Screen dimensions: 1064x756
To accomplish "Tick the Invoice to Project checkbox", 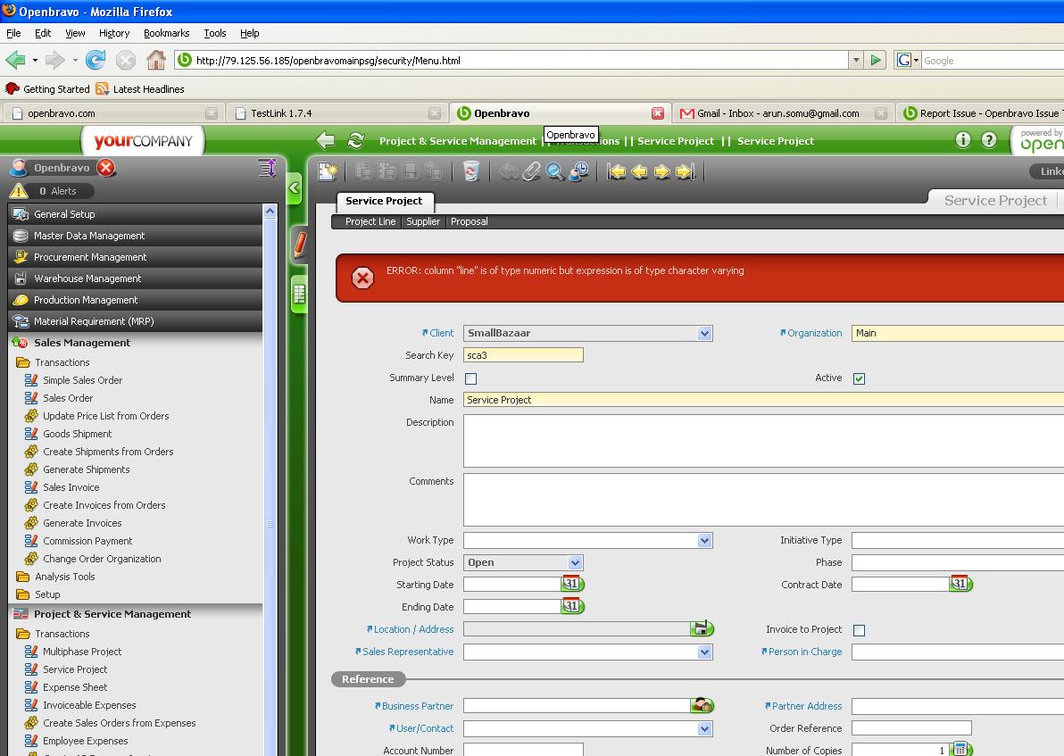I will tap(859, 630).
